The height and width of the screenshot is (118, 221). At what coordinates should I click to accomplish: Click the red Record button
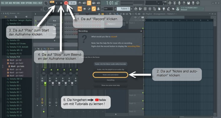coord(66,3)
